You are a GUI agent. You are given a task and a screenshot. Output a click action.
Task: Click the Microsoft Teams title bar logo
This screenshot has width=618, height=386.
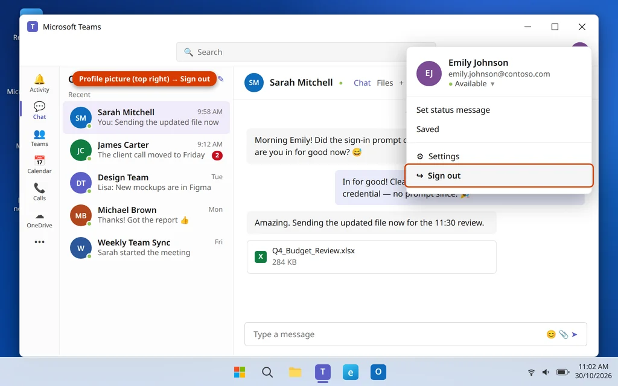click(33, 27)
